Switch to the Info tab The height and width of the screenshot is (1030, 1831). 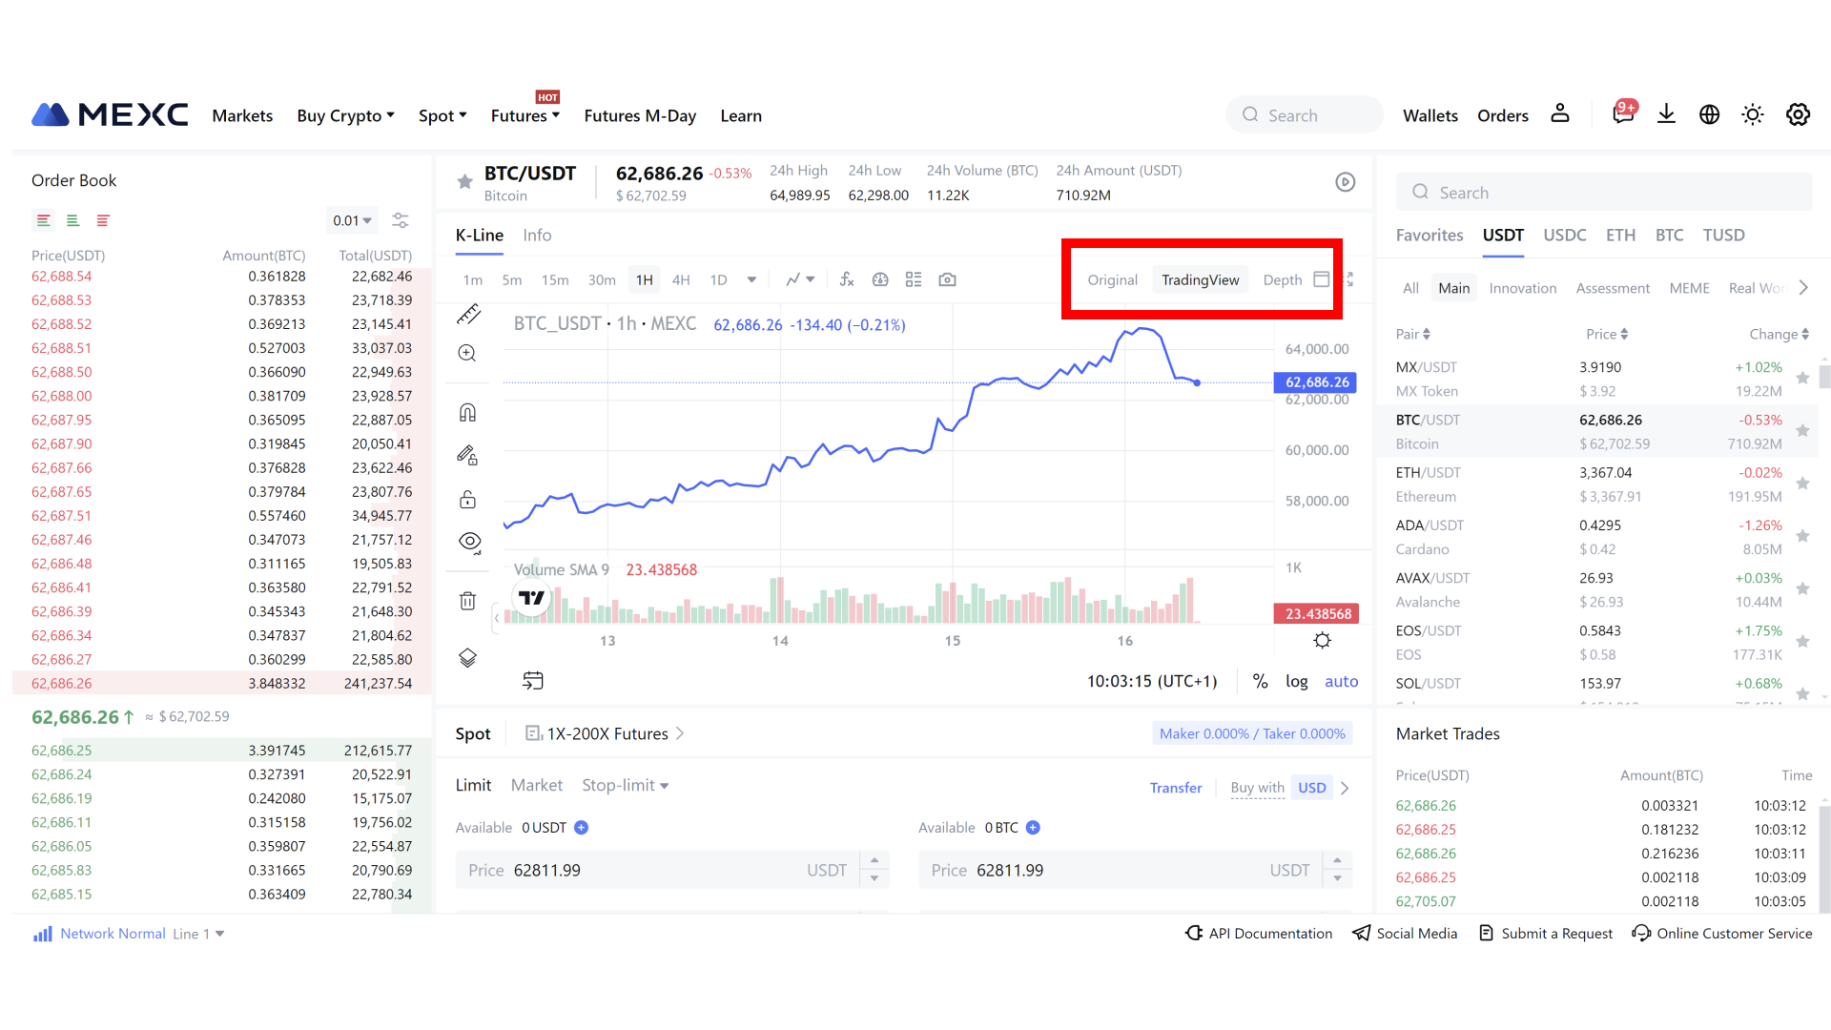point(537,235)
